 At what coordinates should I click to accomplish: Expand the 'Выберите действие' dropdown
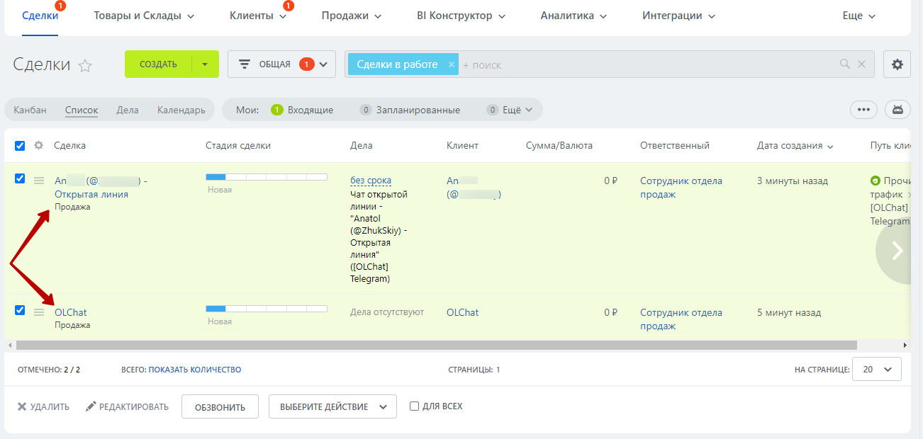tap(332, 407)
